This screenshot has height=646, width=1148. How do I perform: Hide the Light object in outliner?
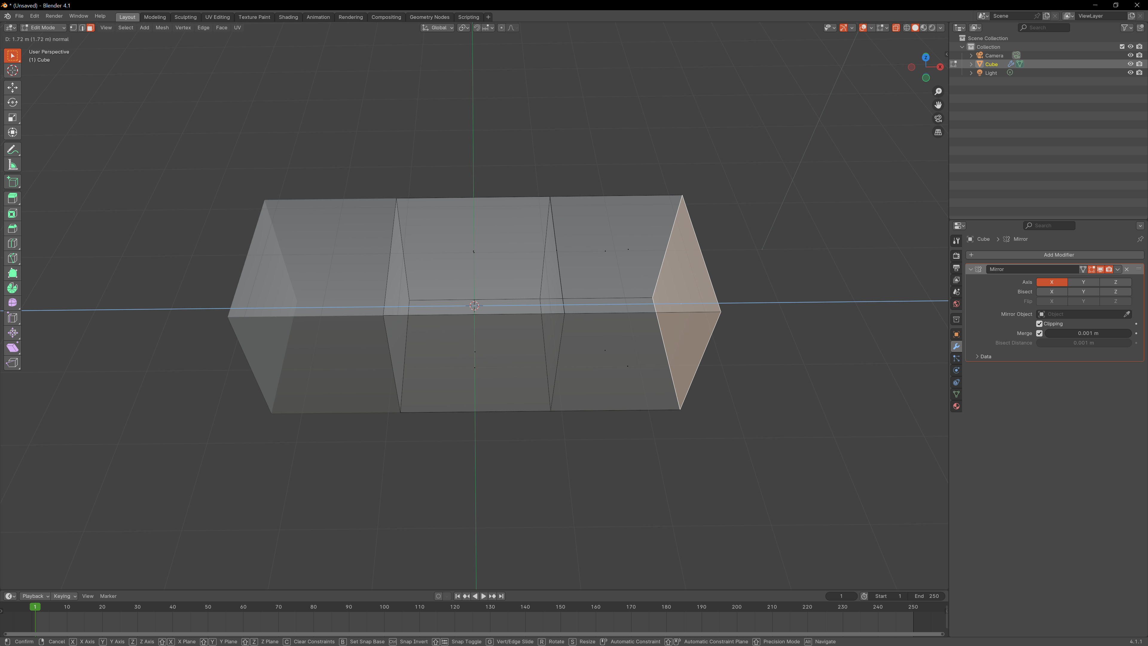tap(1130, 73)
